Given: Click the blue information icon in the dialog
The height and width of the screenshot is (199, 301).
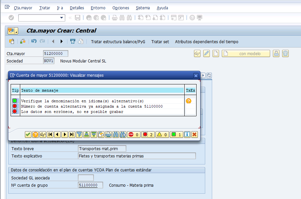Looking at the screenshot, I should coord(187,135).
